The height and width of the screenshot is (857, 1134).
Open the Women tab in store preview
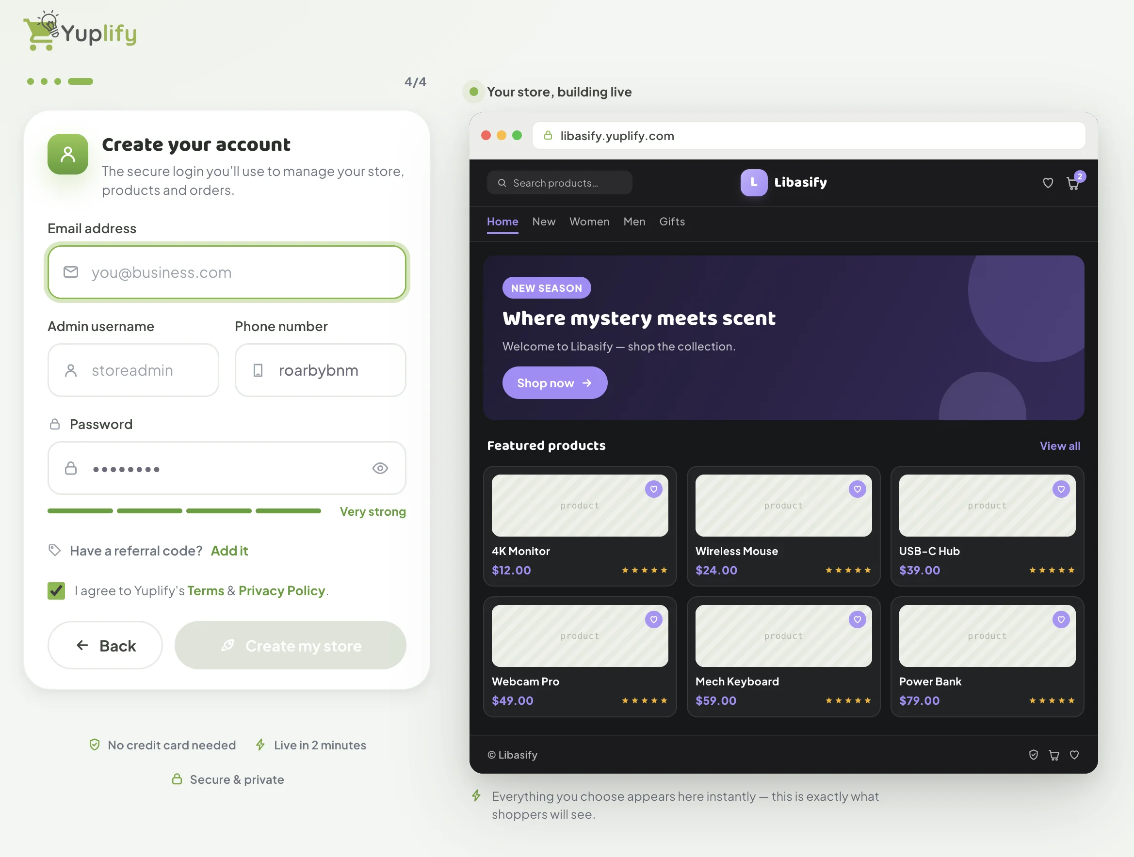click(590, 222)
